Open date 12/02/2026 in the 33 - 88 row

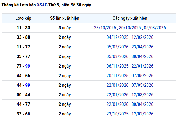click(x=142, y=37)
